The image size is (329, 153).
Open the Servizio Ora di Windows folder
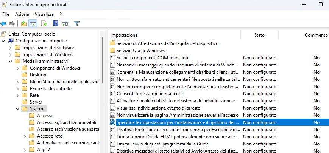pos(140,51)
